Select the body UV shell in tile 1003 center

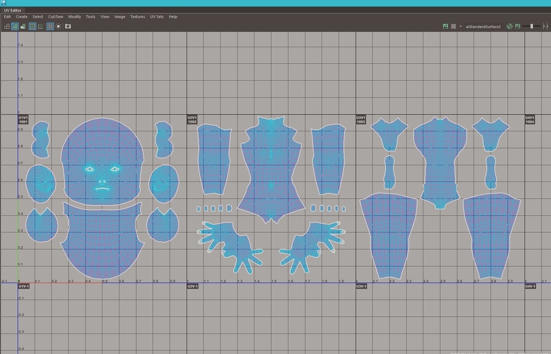tap(440, 163)
